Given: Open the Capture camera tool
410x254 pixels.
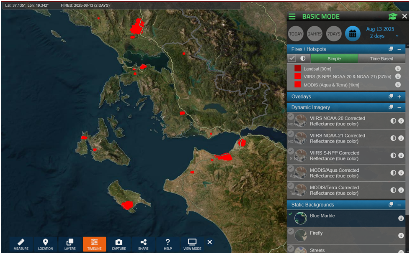Looking at the screenshot, I should pyautogui.click(x=119, y=244).
